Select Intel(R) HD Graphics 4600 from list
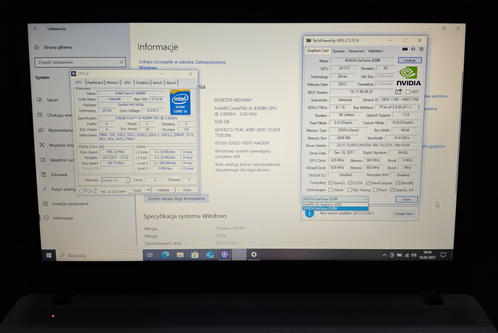This screenshot has height=333, width=498. (x=335, y=204)
